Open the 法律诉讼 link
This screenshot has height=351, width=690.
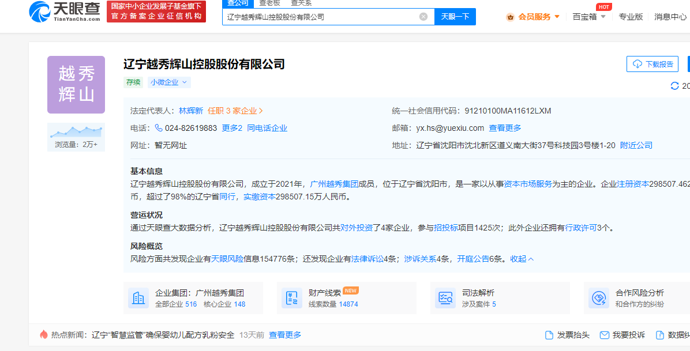point(367,259)
